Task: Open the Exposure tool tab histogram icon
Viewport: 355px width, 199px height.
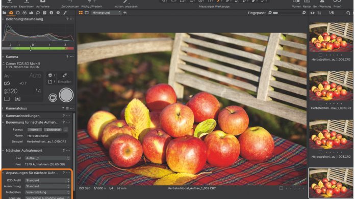Action: point(31,13)
